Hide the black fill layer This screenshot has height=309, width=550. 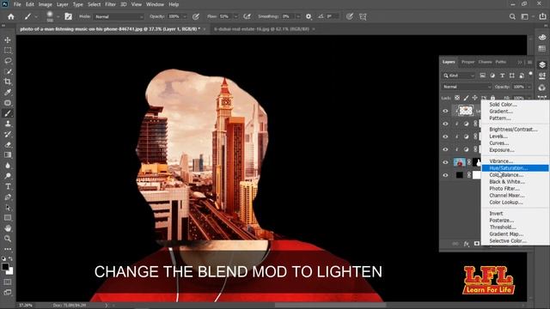tap(445, 175)
